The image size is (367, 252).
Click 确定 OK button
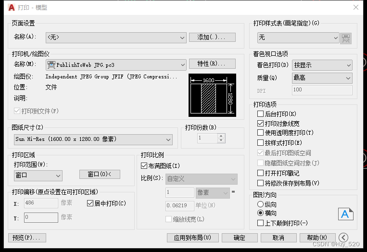240,238
